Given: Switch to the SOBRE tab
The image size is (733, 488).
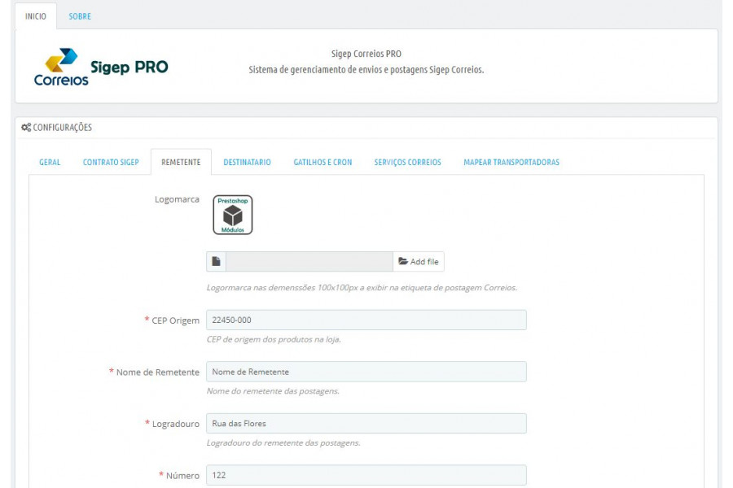Looking at the screenshot, I should 80,16.
